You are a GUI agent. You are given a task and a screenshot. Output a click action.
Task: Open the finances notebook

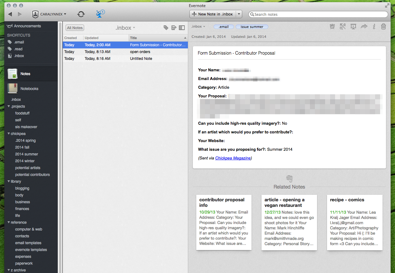pyautogui.click(x=22, y=209)
